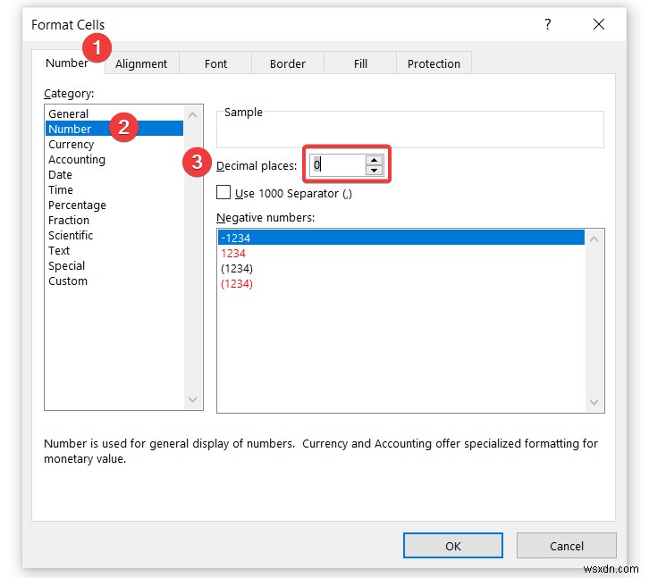Switch to the Number tab
Viewport: 649px width, 578px height.
[x=67, y=63]
